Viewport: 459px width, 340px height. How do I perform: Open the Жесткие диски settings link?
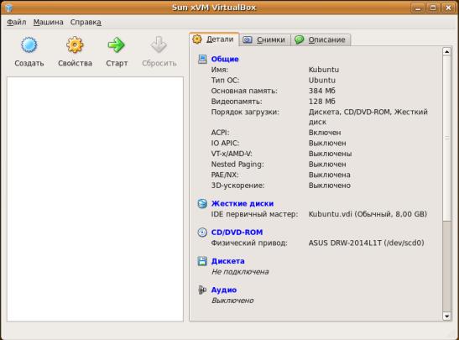pos(243,203)
